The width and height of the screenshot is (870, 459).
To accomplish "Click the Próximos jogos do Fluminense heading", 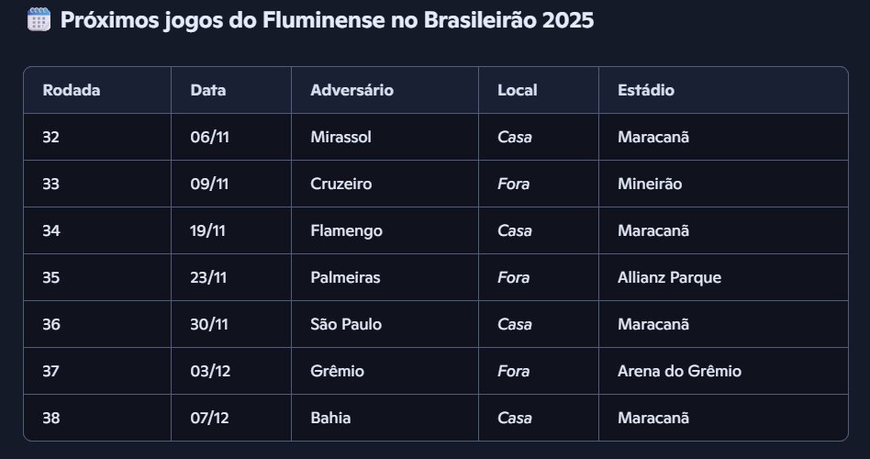I will (327, 20).
